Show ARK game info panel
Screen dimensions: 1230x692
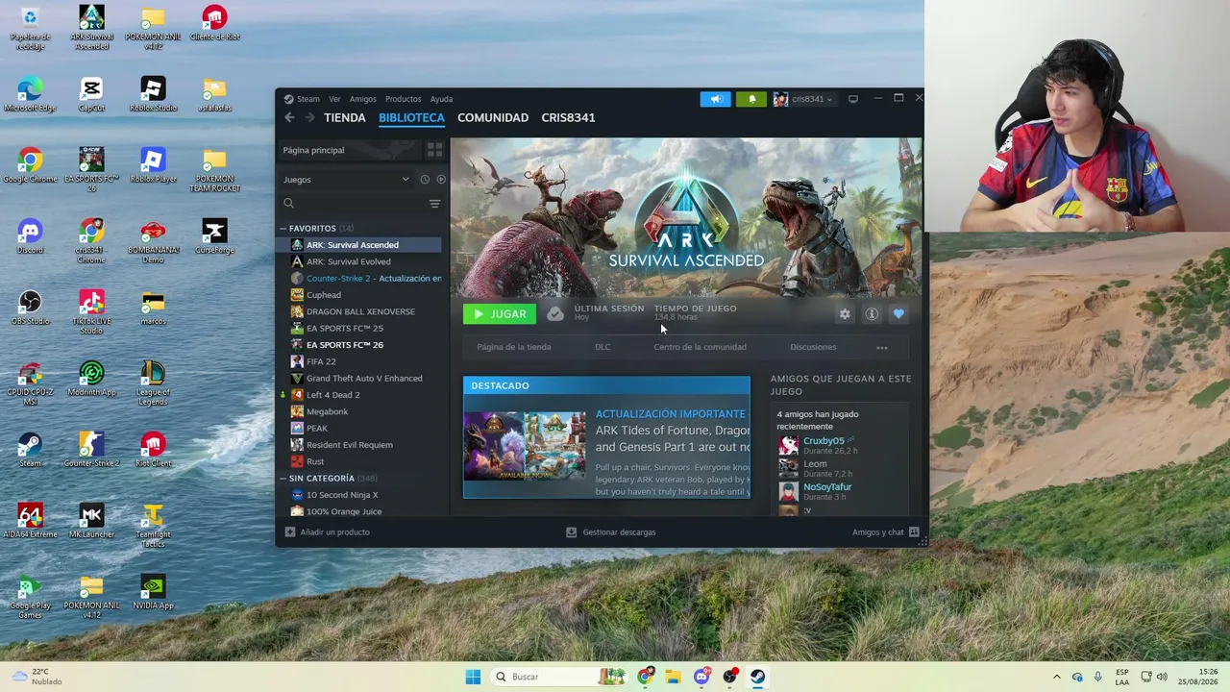click(872, 314)
